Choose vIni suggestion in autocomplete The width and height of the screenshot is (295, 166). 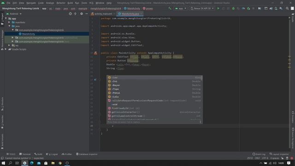click(154, 81)
